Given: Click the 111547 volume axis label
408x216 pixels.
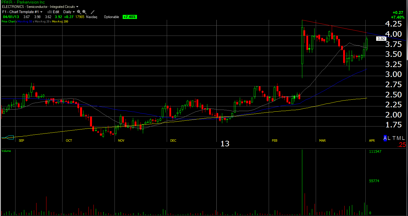Looking at the screenshot, I should (x=375, y=152).
